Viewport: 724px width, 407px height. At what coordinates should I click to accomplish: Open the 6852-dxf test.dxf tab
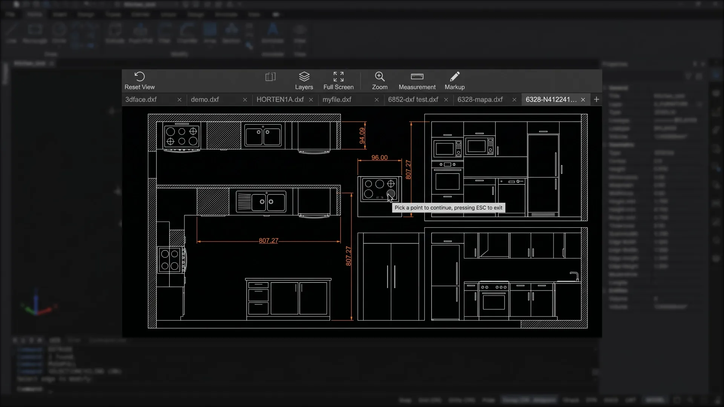[x=413, y=99]
